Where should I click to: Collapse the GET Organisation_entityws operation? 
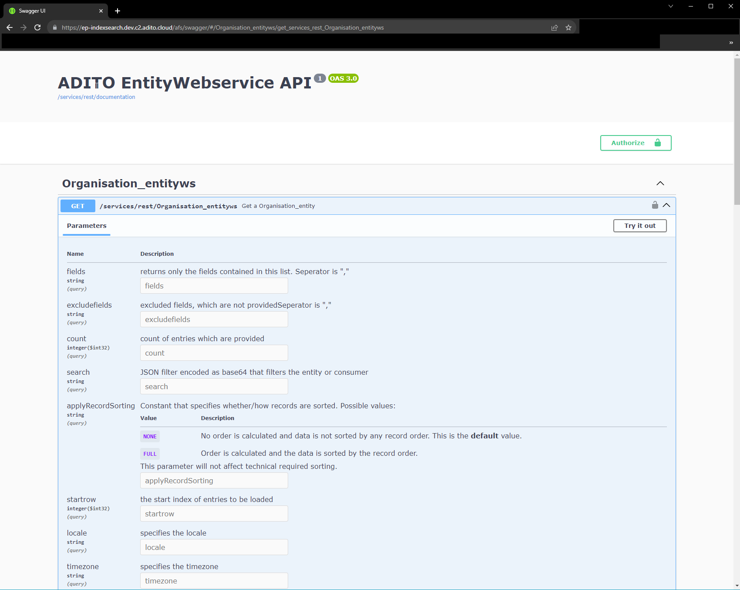click(666, 205)
